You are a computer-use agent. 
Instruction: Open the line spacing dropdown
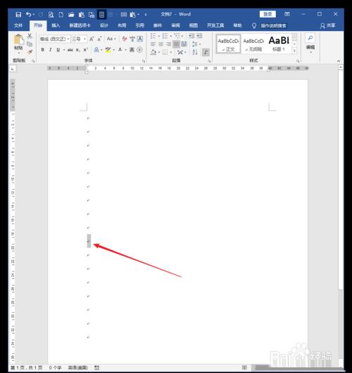(x=196, y=44)
